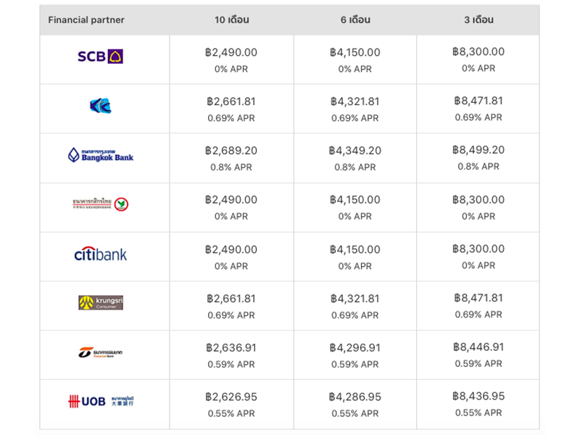580x435 pixels.
Task: Click the SCB bank logo
Action: click(x=100, y=57)
